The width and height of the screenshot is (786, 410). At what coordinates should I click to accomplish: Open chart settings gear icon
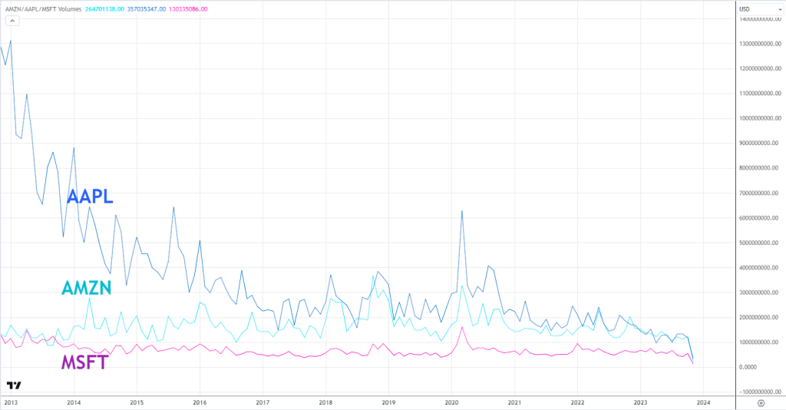[761, 403]
